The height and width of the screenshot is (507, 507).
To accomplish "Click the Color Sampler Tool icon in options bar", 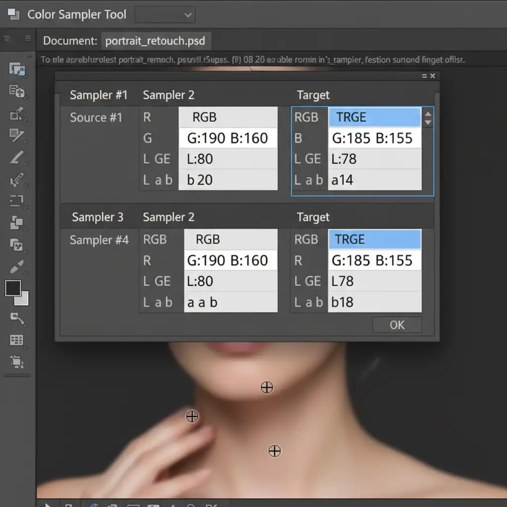I will tap(13, 14).
